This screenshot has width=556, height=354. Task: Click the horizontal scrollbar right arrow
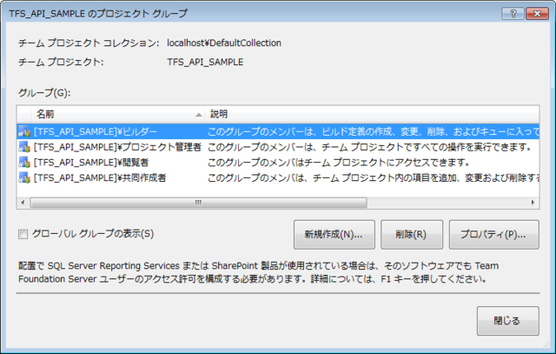[x=533, y=203]
